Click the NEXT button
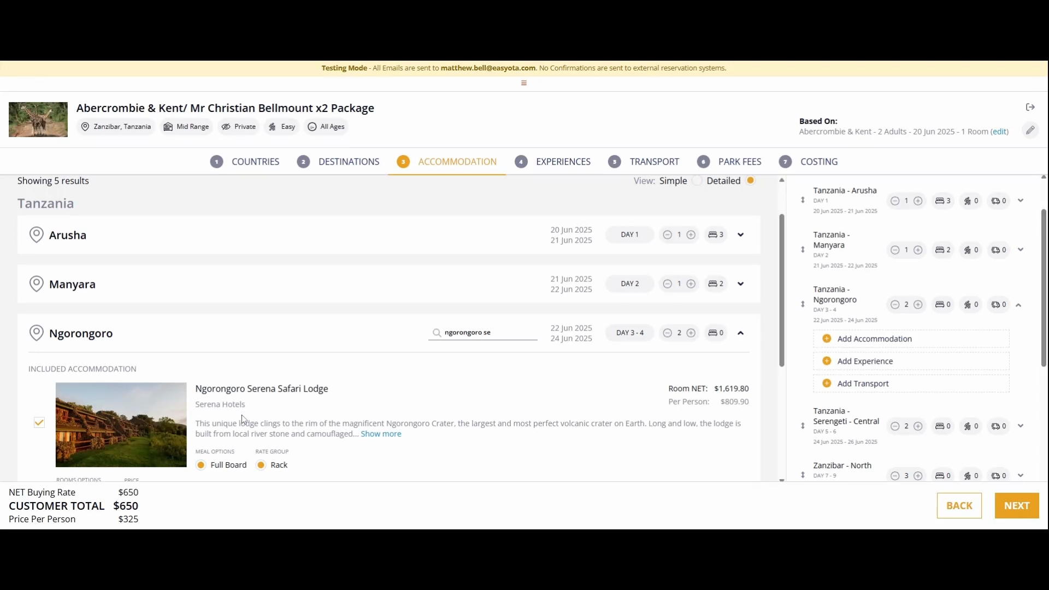This screenshot has height=590, width=1049. point(1017,506)
